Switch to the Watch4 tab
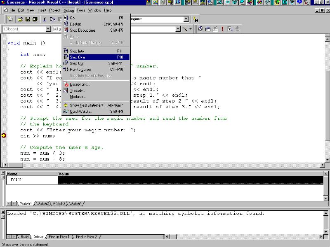Image resolution: width=330 pixels, height=247 pixels. (x=75, y=203)
